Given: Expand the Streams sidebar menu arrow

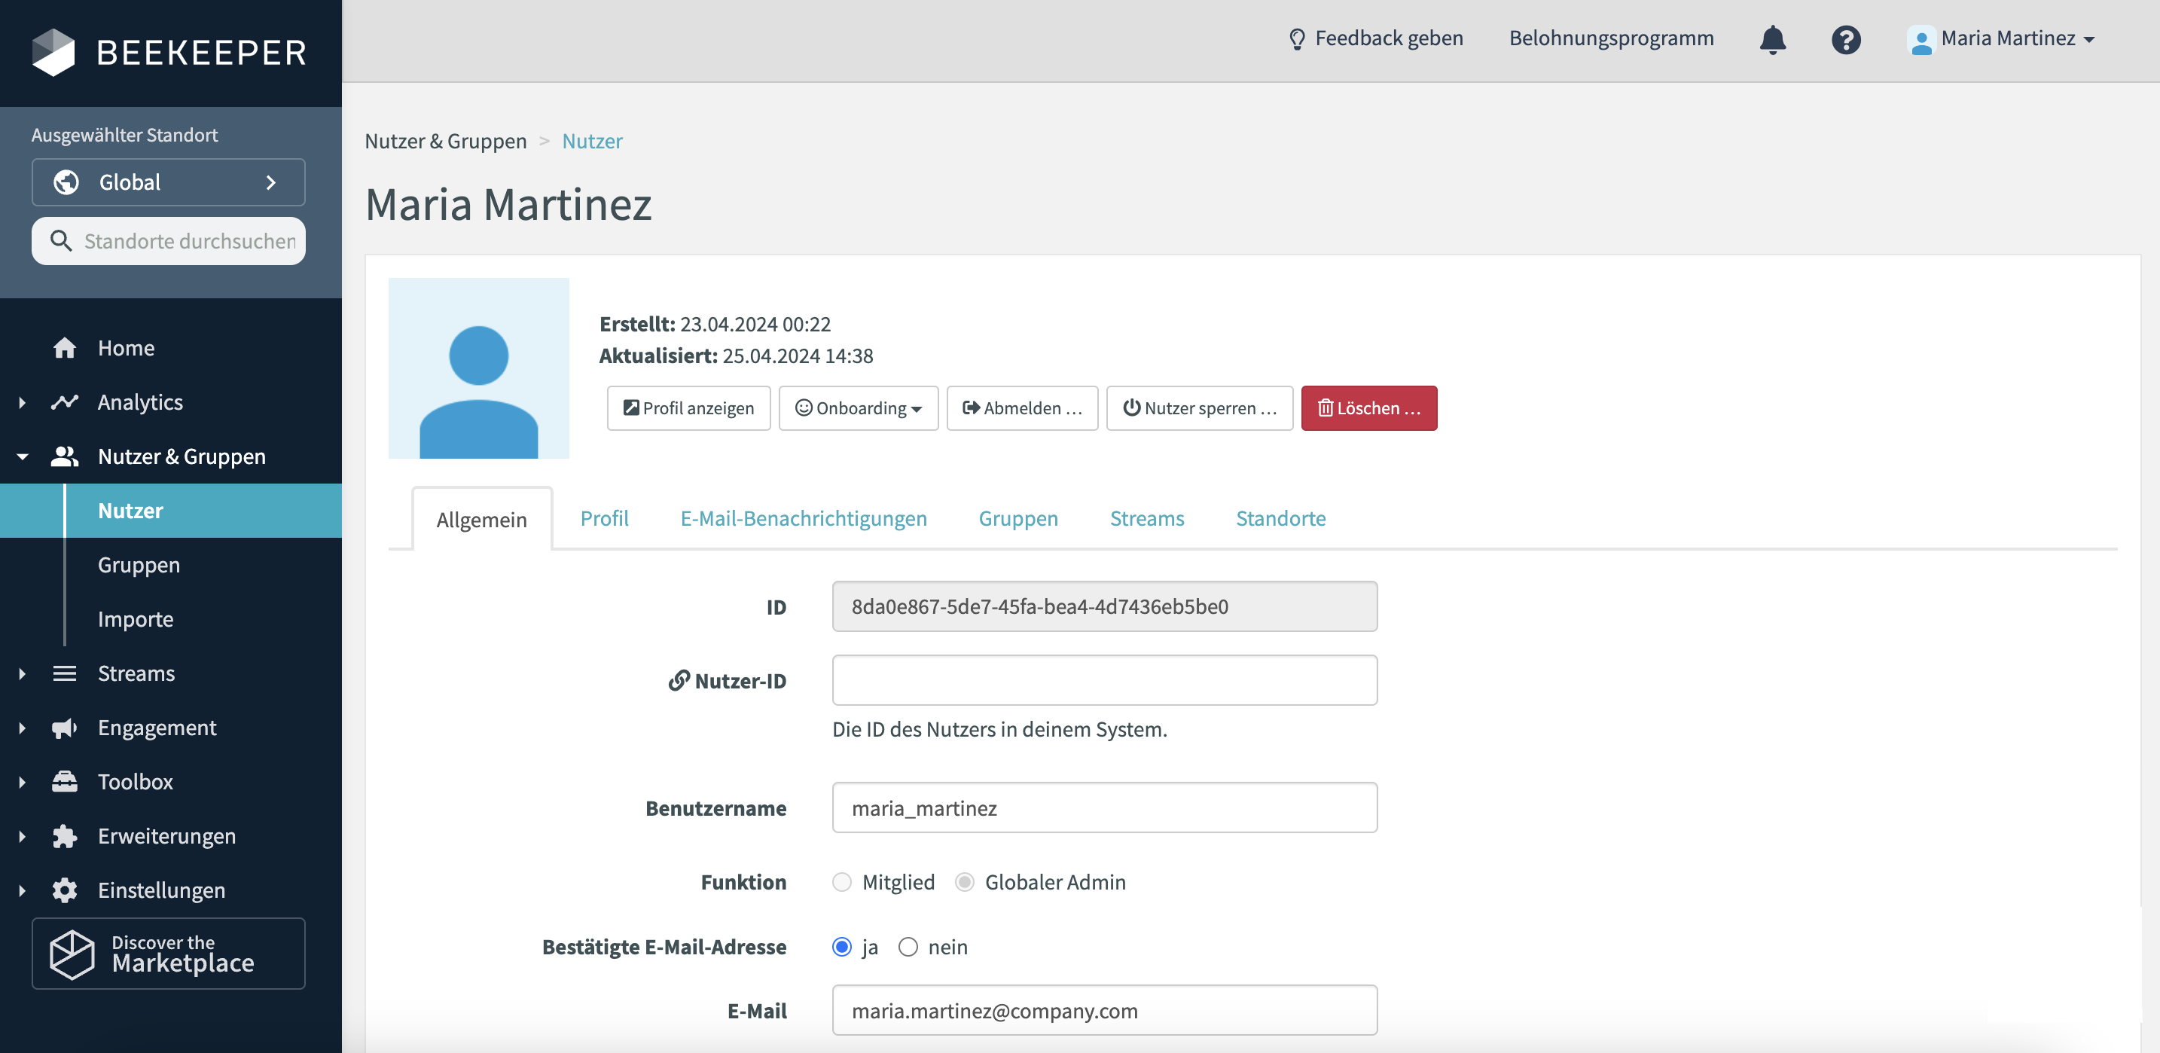Looking at the screenshot, I should pyautogui.click(x=22, y=673).
